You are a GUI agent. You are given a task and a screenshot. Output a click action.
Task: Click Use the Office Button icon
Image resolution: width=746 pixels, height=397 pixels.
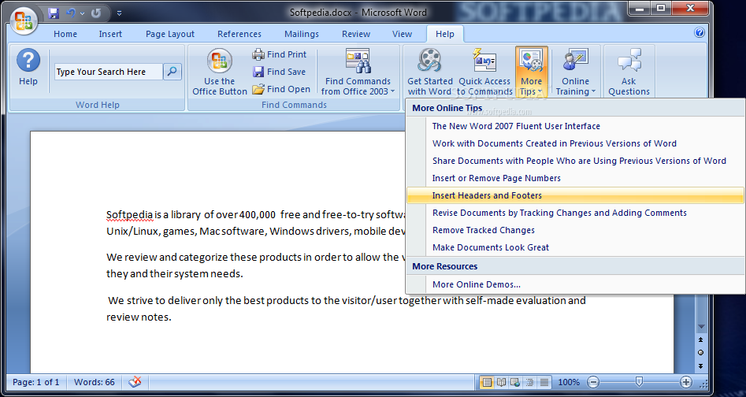pyautogui.click(x=220, y=72)
